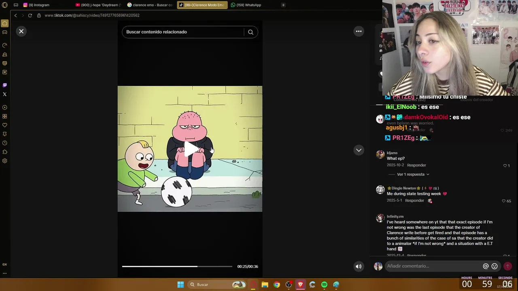Reply to kljams comment via Responder

[x=416, y=165]
